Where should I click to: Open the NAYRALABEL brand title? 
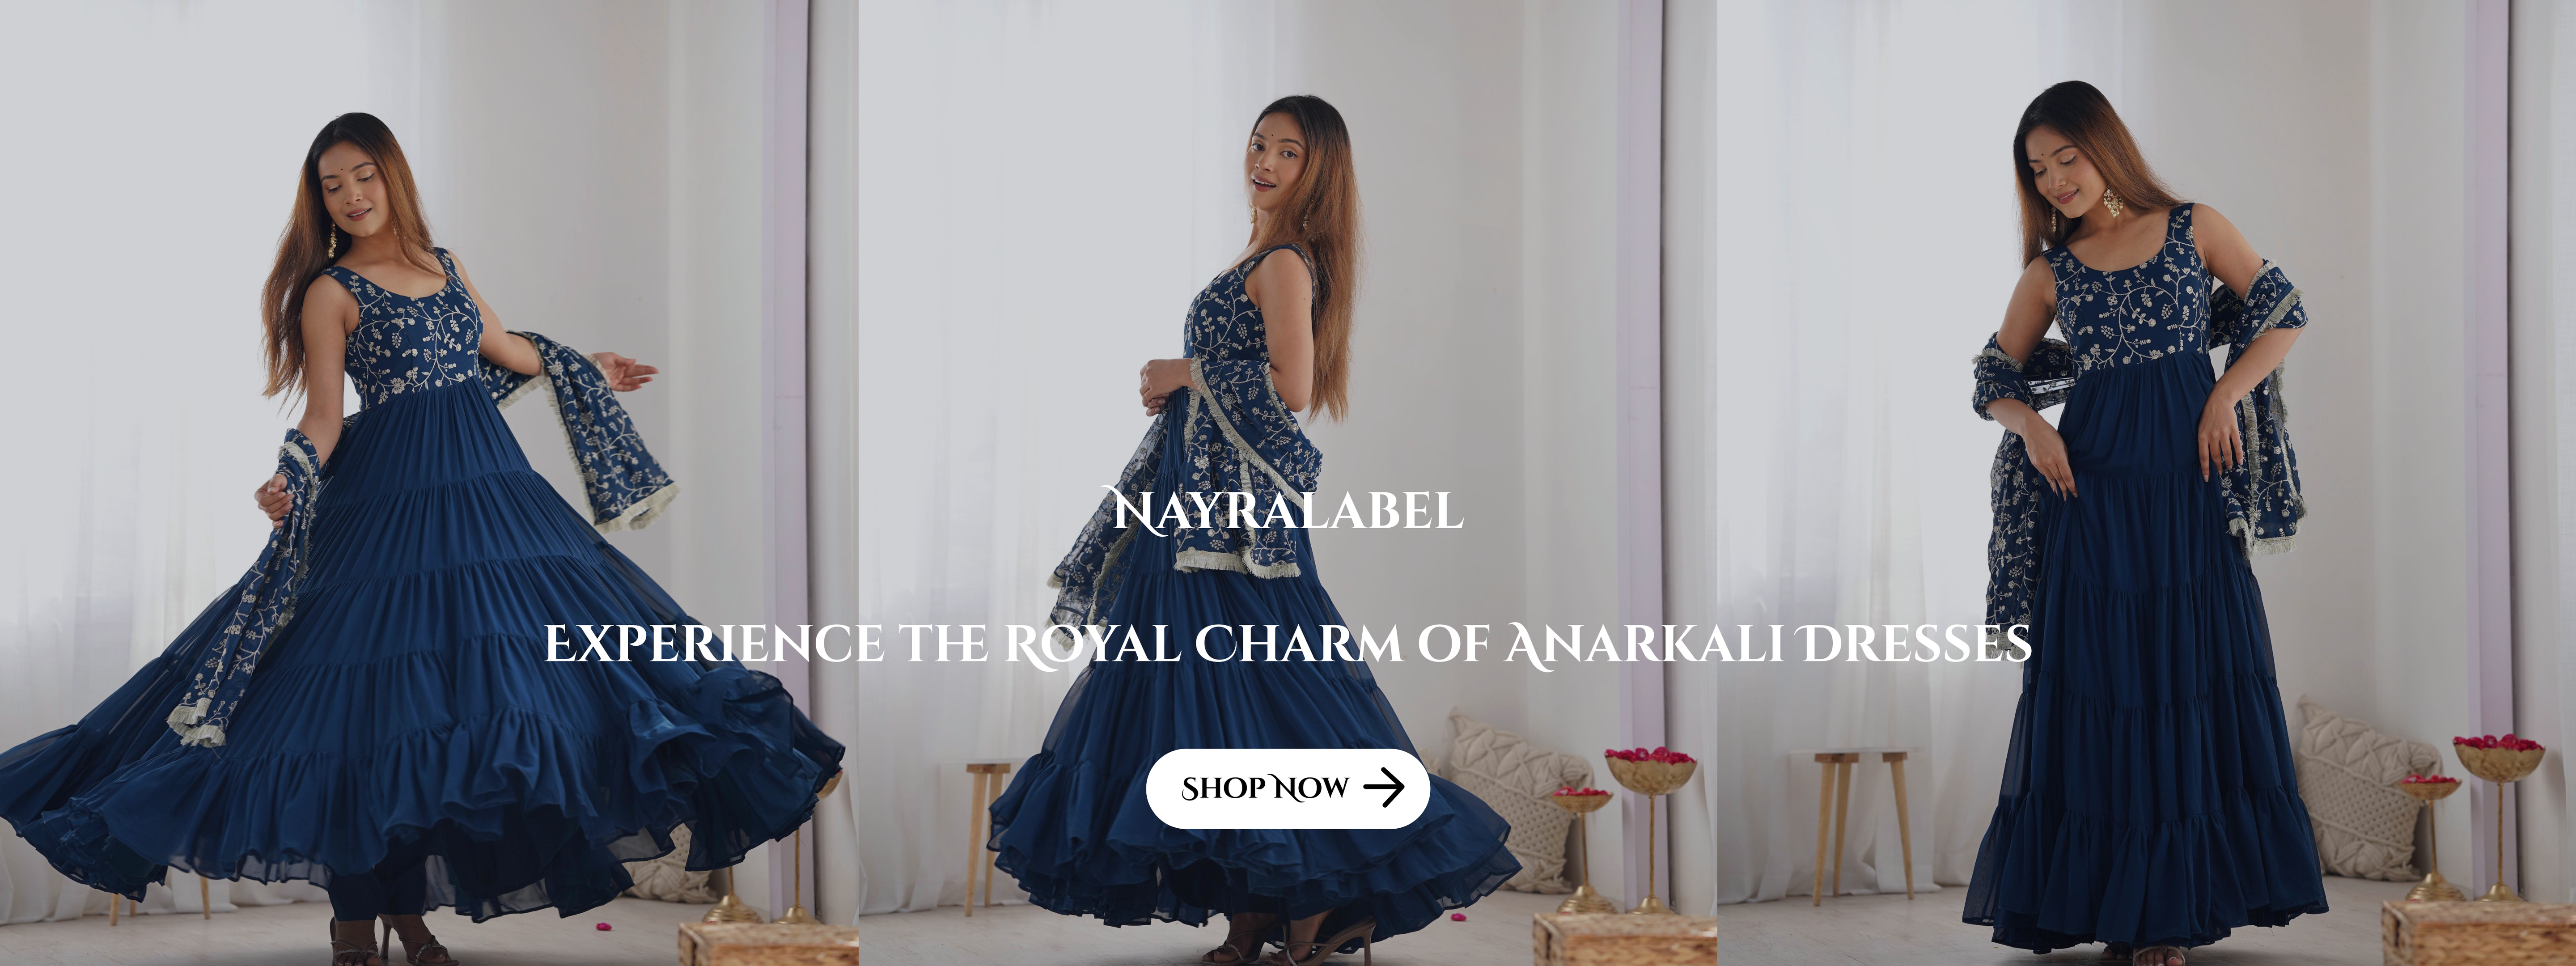point(1288,510)
